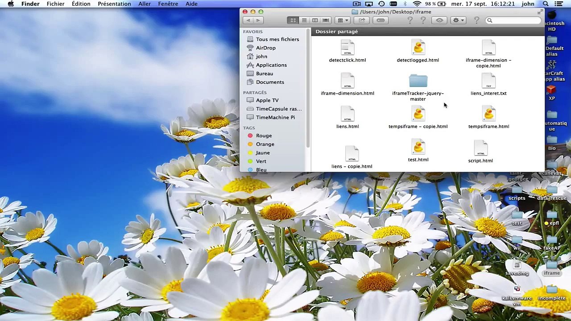This screenshot has height=321, width=571.
Task: Open the action gear dropdown menu
Action: (x=458, y=21)
